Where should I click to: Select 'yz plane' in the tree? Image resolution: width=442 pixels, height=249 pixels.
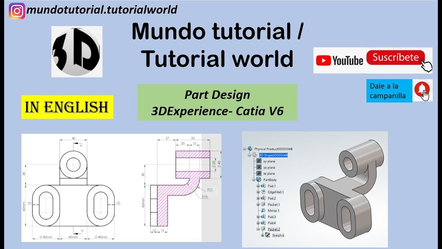click(x=269, y=168)
